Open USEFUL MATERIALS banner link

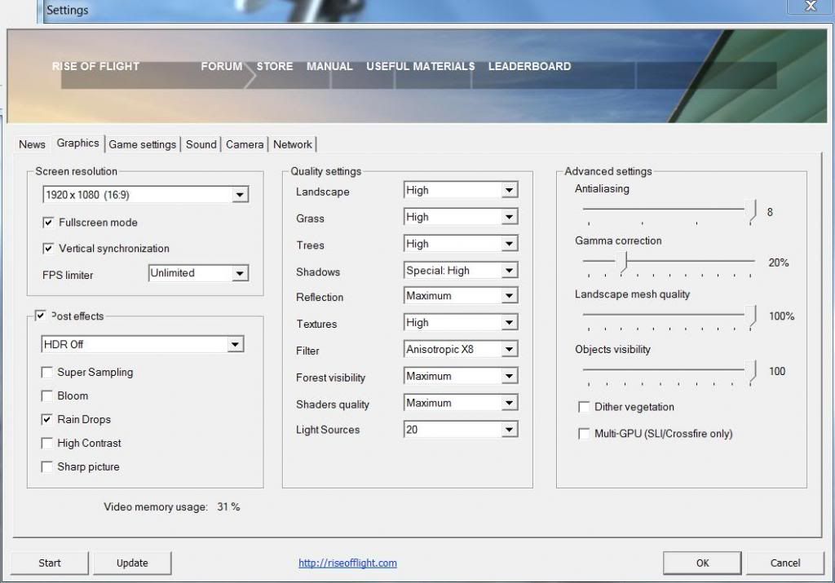(x=420, y=67)
